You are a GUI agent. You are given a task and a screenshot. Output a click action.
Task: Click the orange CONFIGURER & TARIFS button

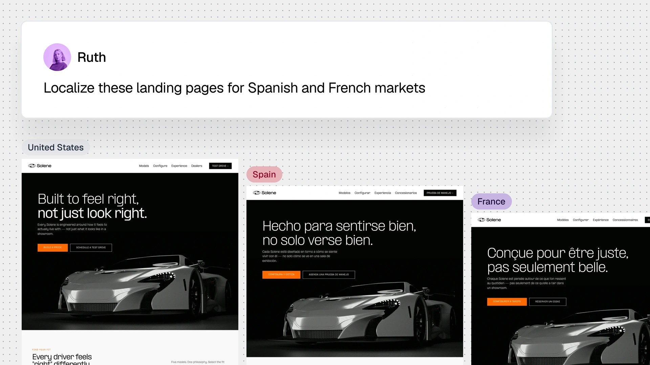[x=507, y=301]
